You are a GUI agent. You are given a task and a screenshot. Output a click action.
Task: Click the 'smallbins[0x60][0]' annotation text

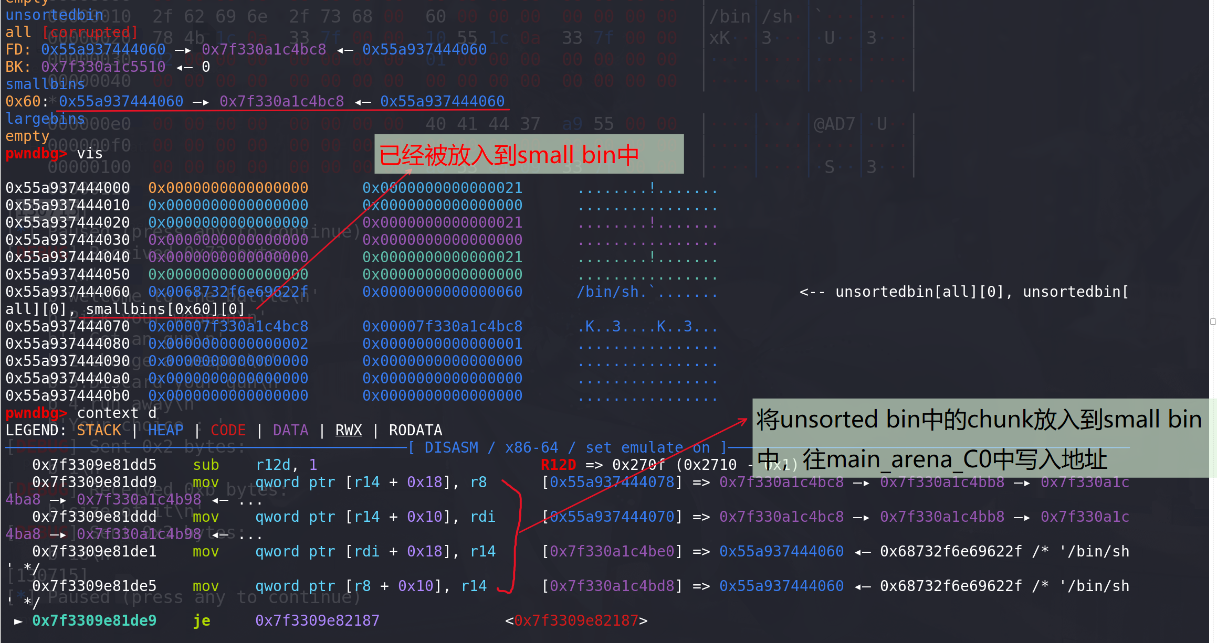tap(165, 309)
